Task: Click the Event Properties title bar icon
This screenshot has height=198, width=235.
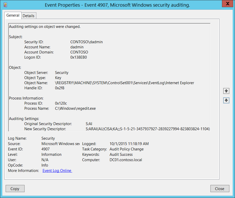Action: tap(5, 5)
